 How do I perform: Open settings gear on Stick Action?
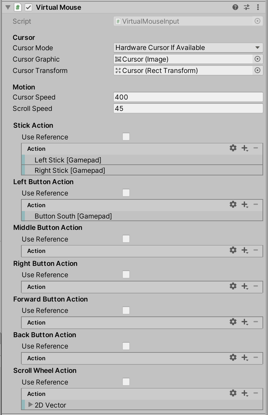(233, 148)
